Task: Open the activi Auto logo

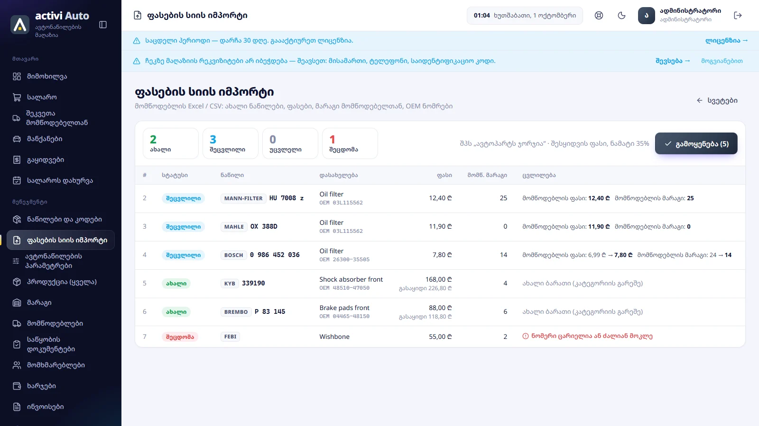Action: pyautogui.click(x=20, y=24)
